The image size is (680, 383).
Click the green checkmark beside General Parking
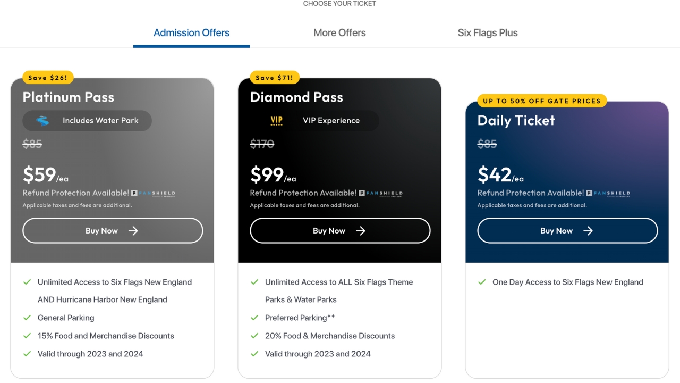point(27,318)
